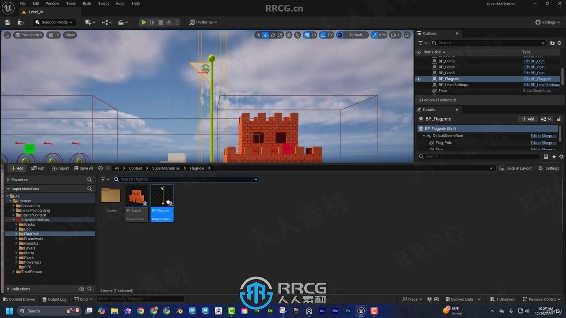Screen dimensions: 566x318
Task: Add a new collection with plus icon
Action: coord(81,289)
